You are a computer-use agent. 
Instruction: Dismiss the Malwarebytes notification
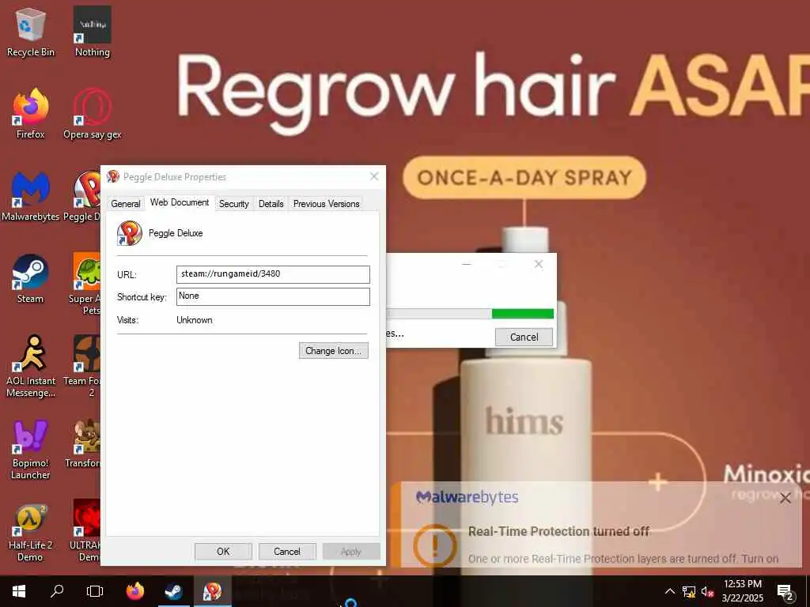coord(785,498)
